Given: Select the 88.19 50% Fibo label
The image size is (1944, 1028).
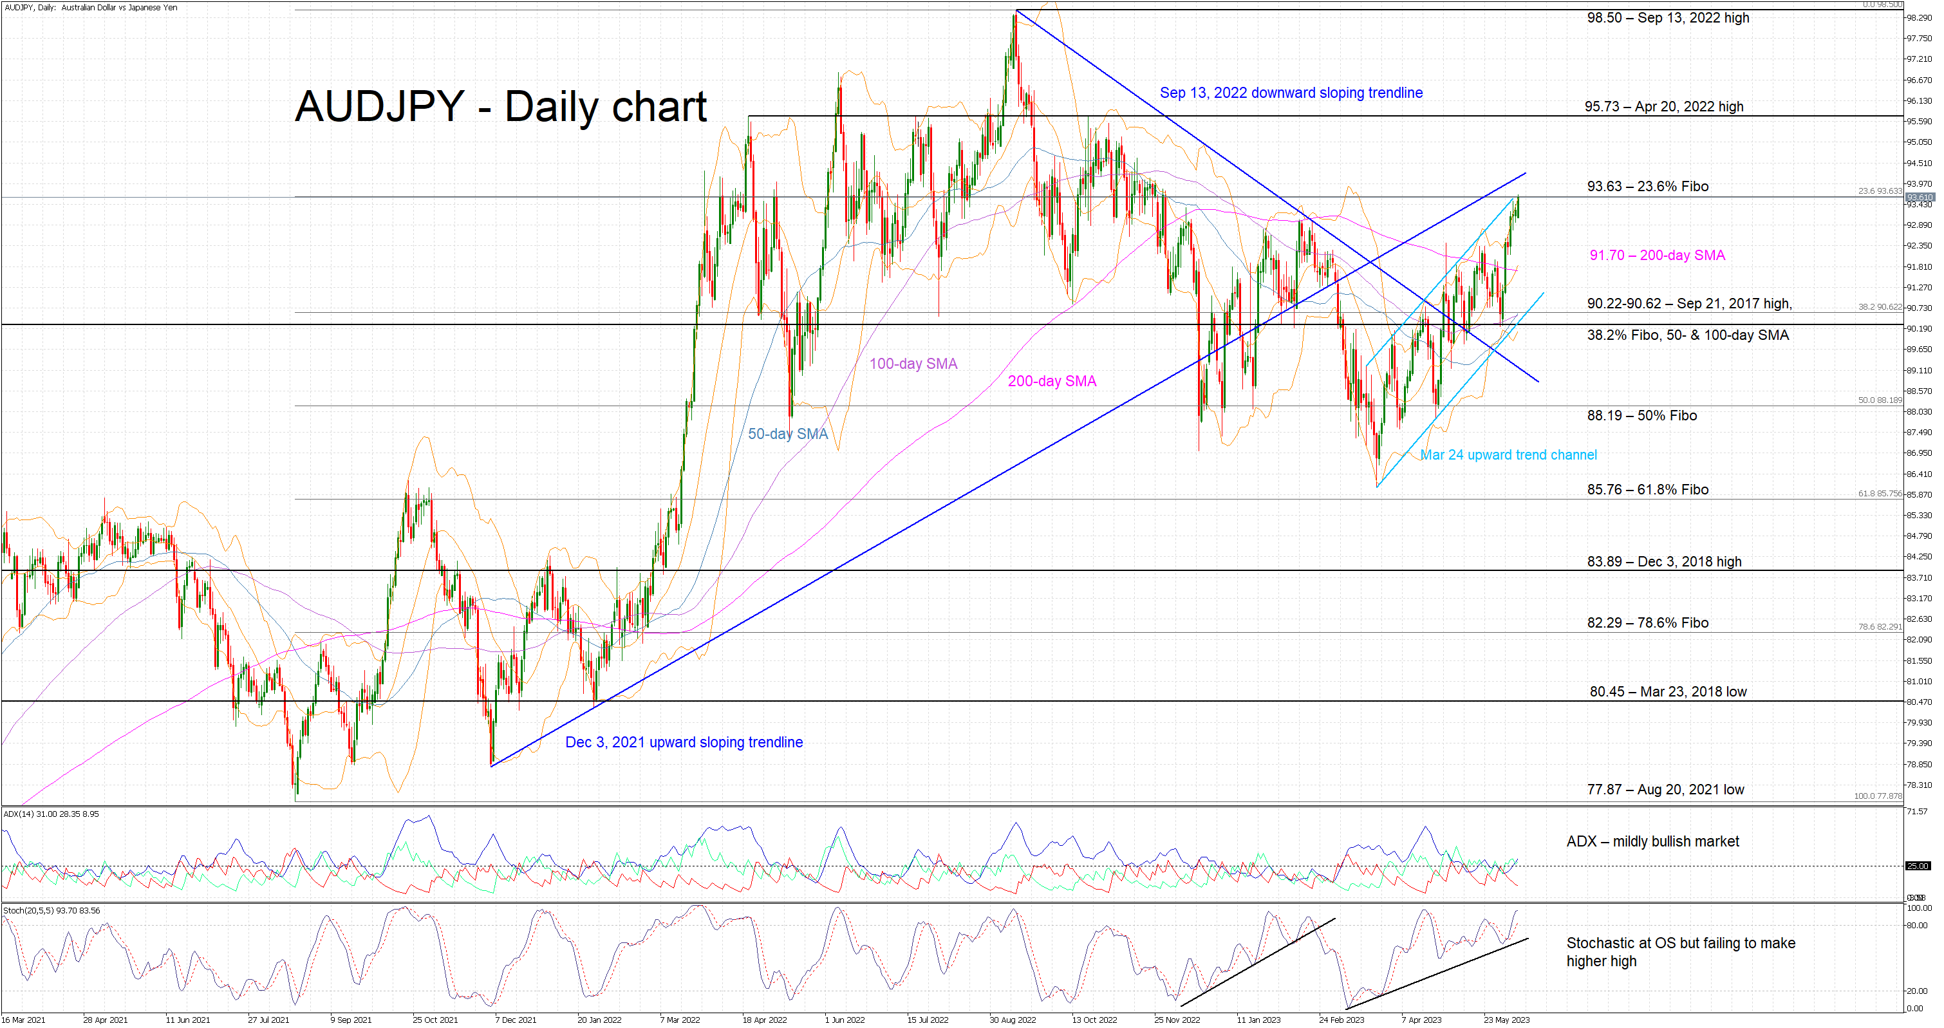Looking at the screenshot, I should click(1641, 415).
